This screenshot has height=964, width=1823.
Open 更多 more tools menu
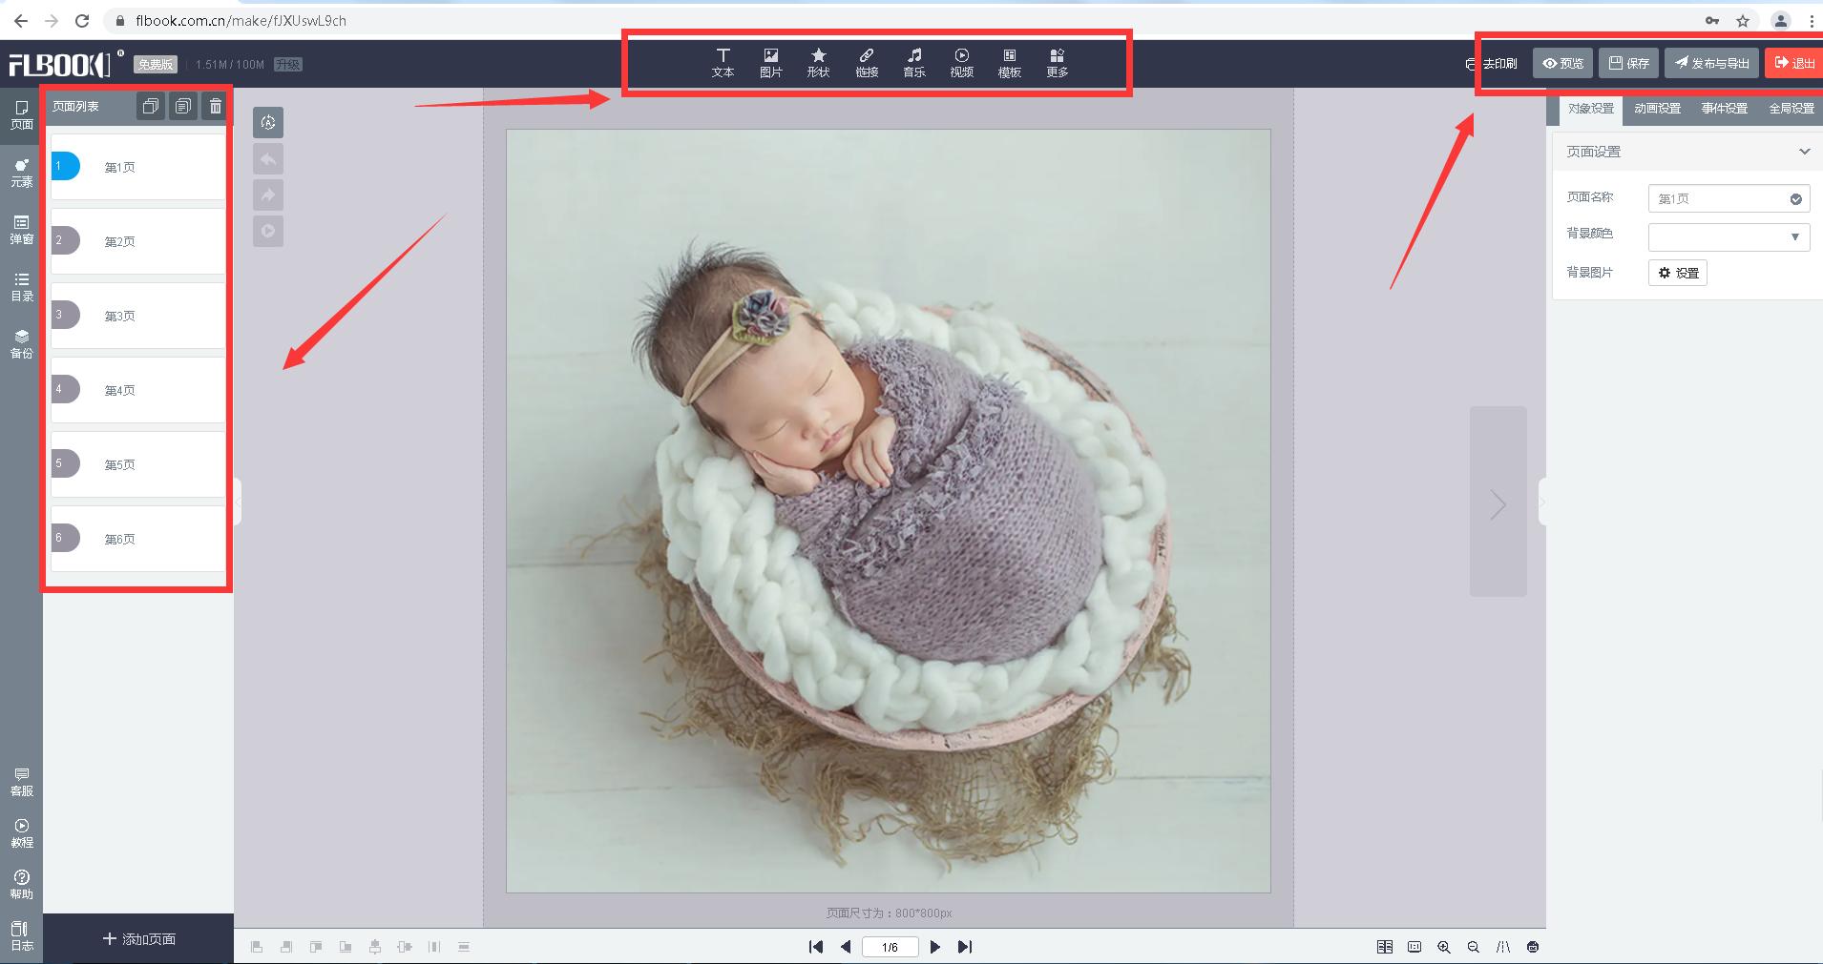pyautogui.click(x=1057, y=63)
